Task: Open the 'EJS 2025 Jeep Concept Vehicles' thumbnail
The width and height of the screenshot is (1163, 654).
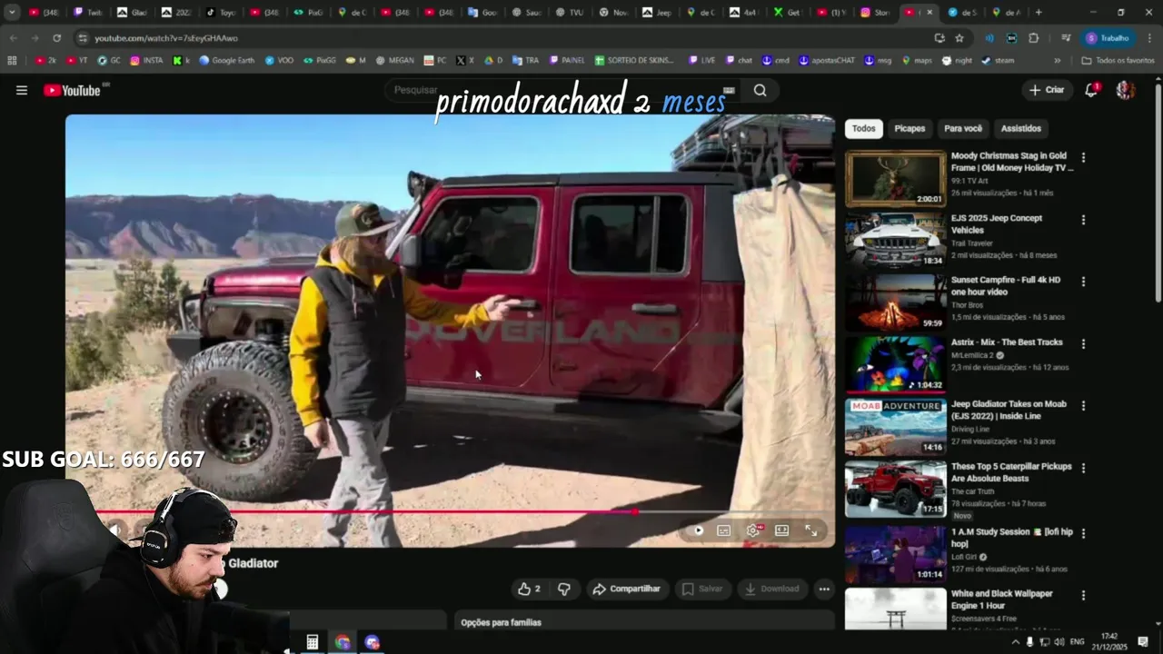Action: [x=896, y=241]
